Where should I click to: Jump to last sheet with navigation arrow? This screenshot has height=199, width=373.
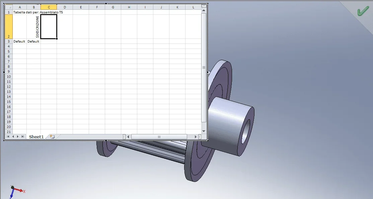pos(22,137)
